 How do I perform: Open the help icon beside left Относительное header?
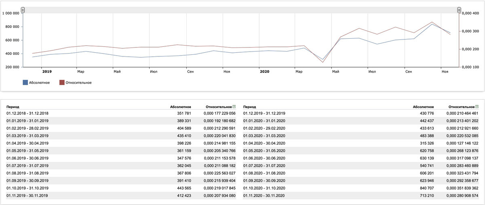click(234, 107)
